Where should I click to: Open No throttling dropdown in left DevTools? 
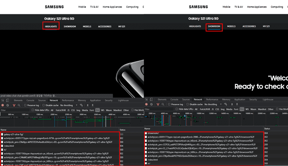(x=69, y=105)
